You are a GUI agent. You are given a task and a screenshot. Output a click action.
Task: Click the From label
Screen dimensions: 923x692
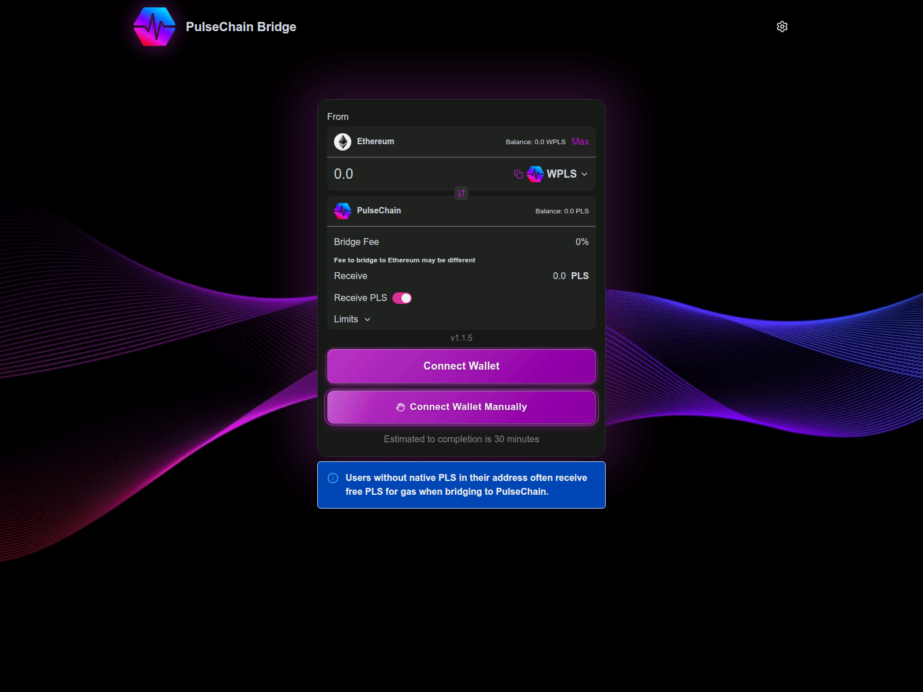[338, 116]
